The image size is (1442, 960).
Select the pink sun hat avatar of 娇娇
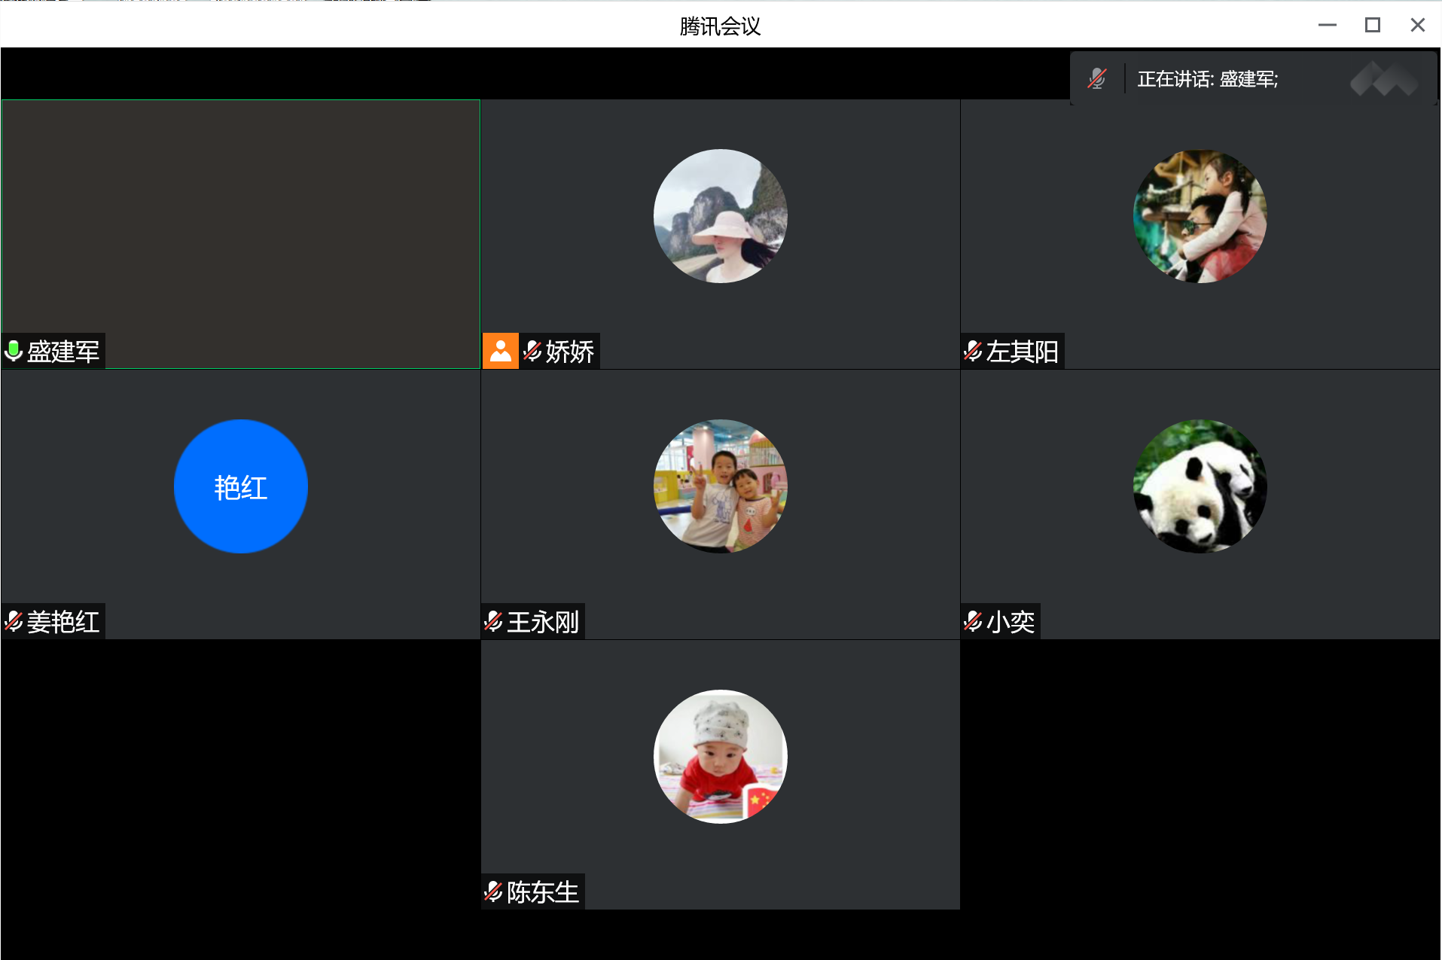(720, 216)
